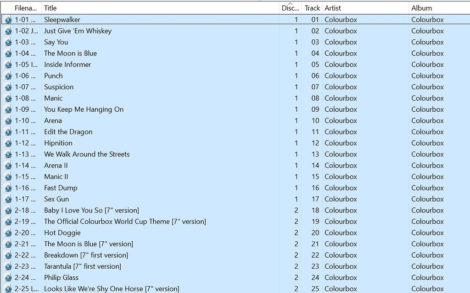
Task: Click the file icon next to "Philip Glass"
Action: coord(8,277)
